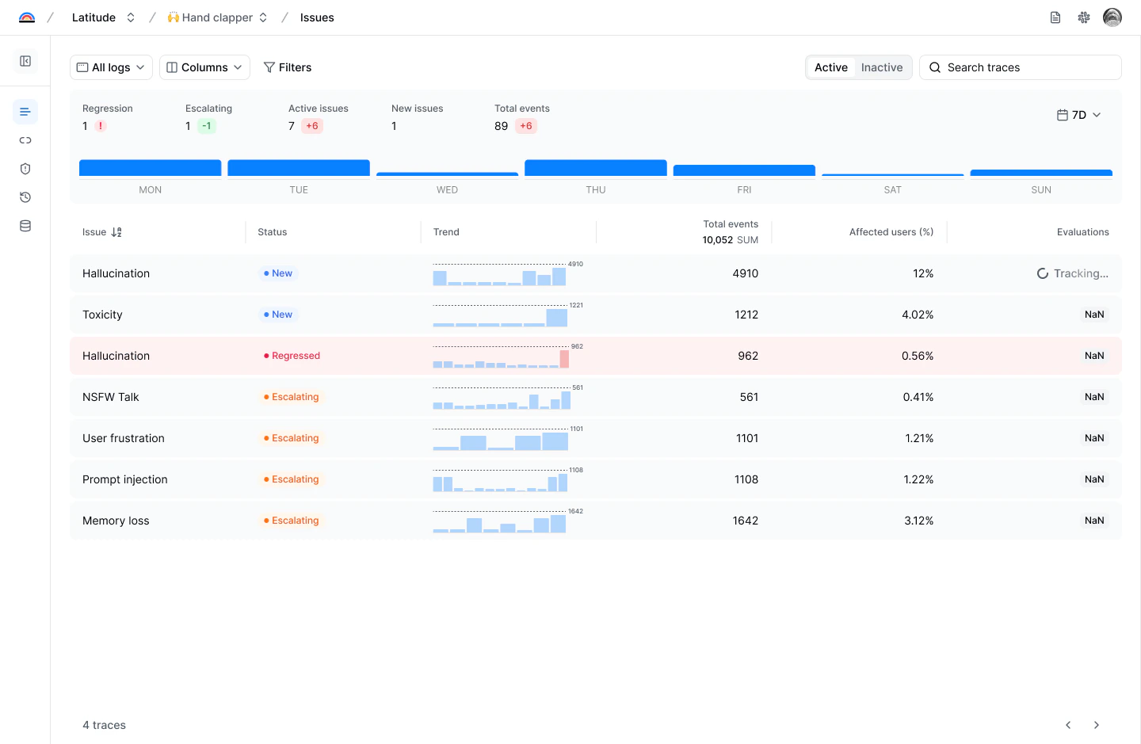Switch to the Issues breadcrumb tab
Screen dimensions: 1141x744
point(317,17)
